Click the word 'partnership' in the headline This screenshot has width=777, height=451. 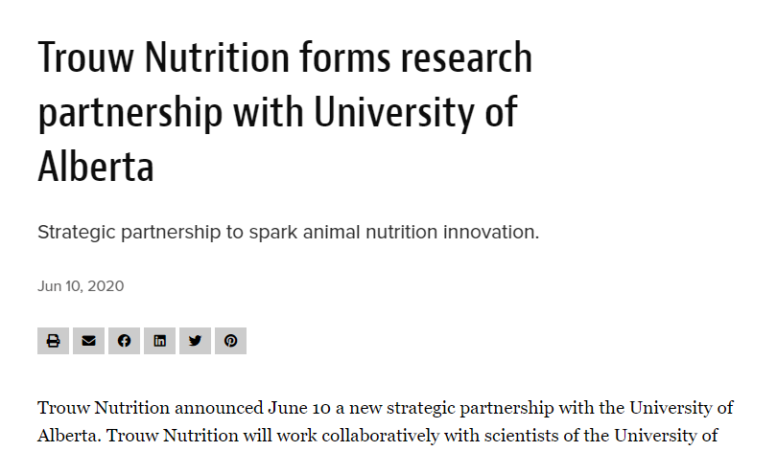(130, 114)
